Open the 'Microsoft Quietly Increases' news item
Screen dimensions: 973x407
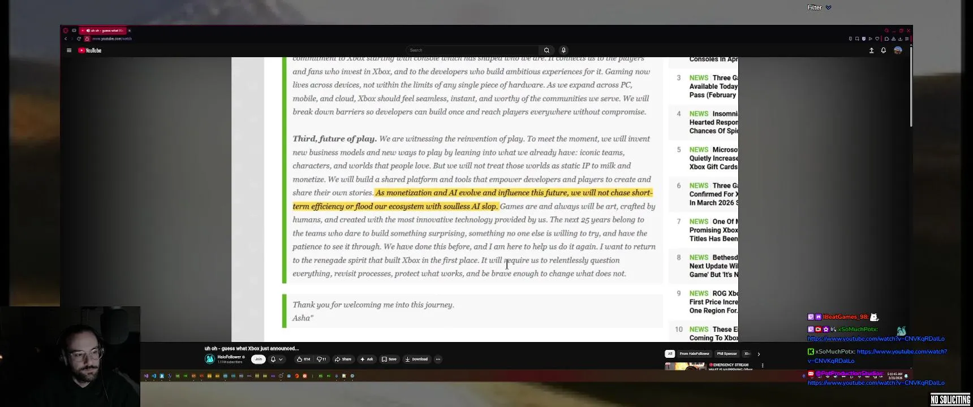click(713, 158)
